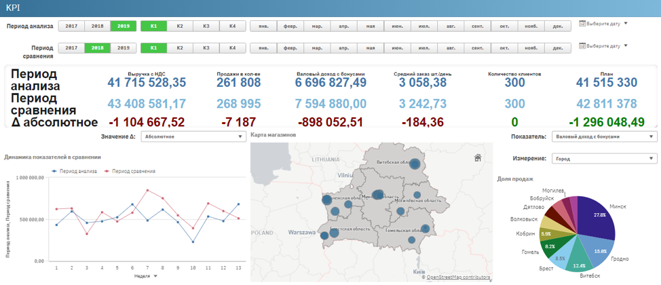
Task: Choose дек. month in analysis period
Action: [558, 26]
